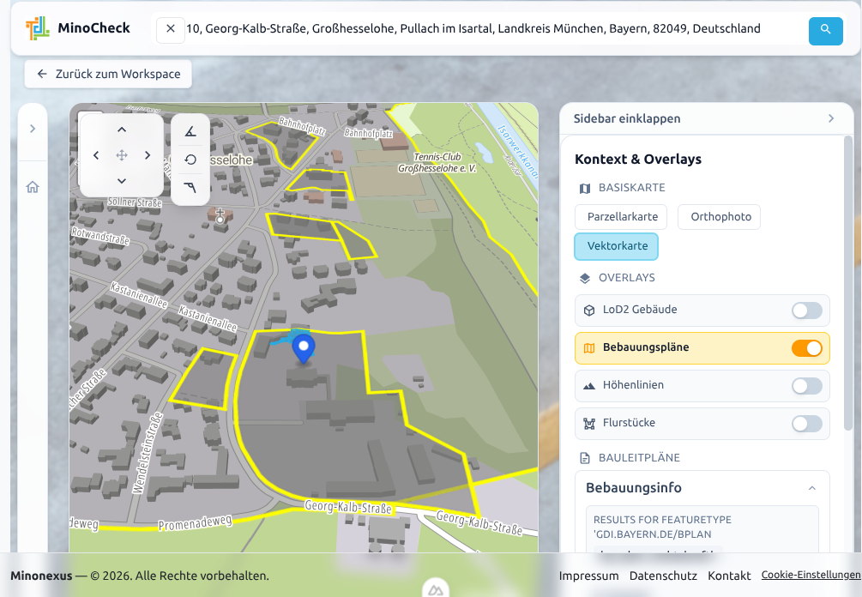The image size is (862, 597).
Task: Click the recenter crosshair icon on the navigation pad
Action: coord(122,156)
